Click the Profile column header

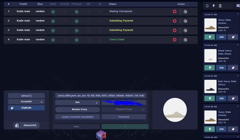point(23,4)
